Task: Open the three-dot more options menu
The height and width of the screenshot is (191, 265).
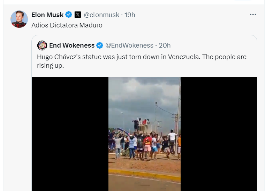Action: 253,15
